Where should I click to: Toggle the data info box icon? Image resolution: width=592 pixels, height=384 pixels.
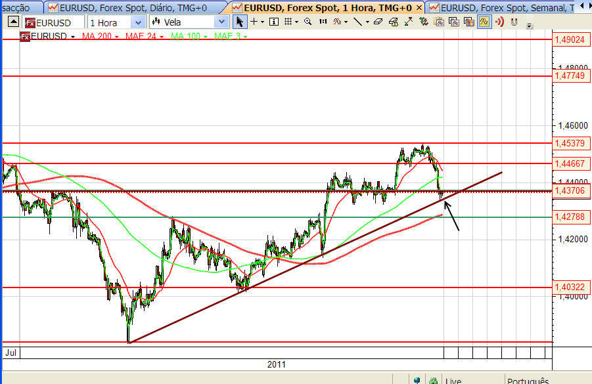click(274, 22)
